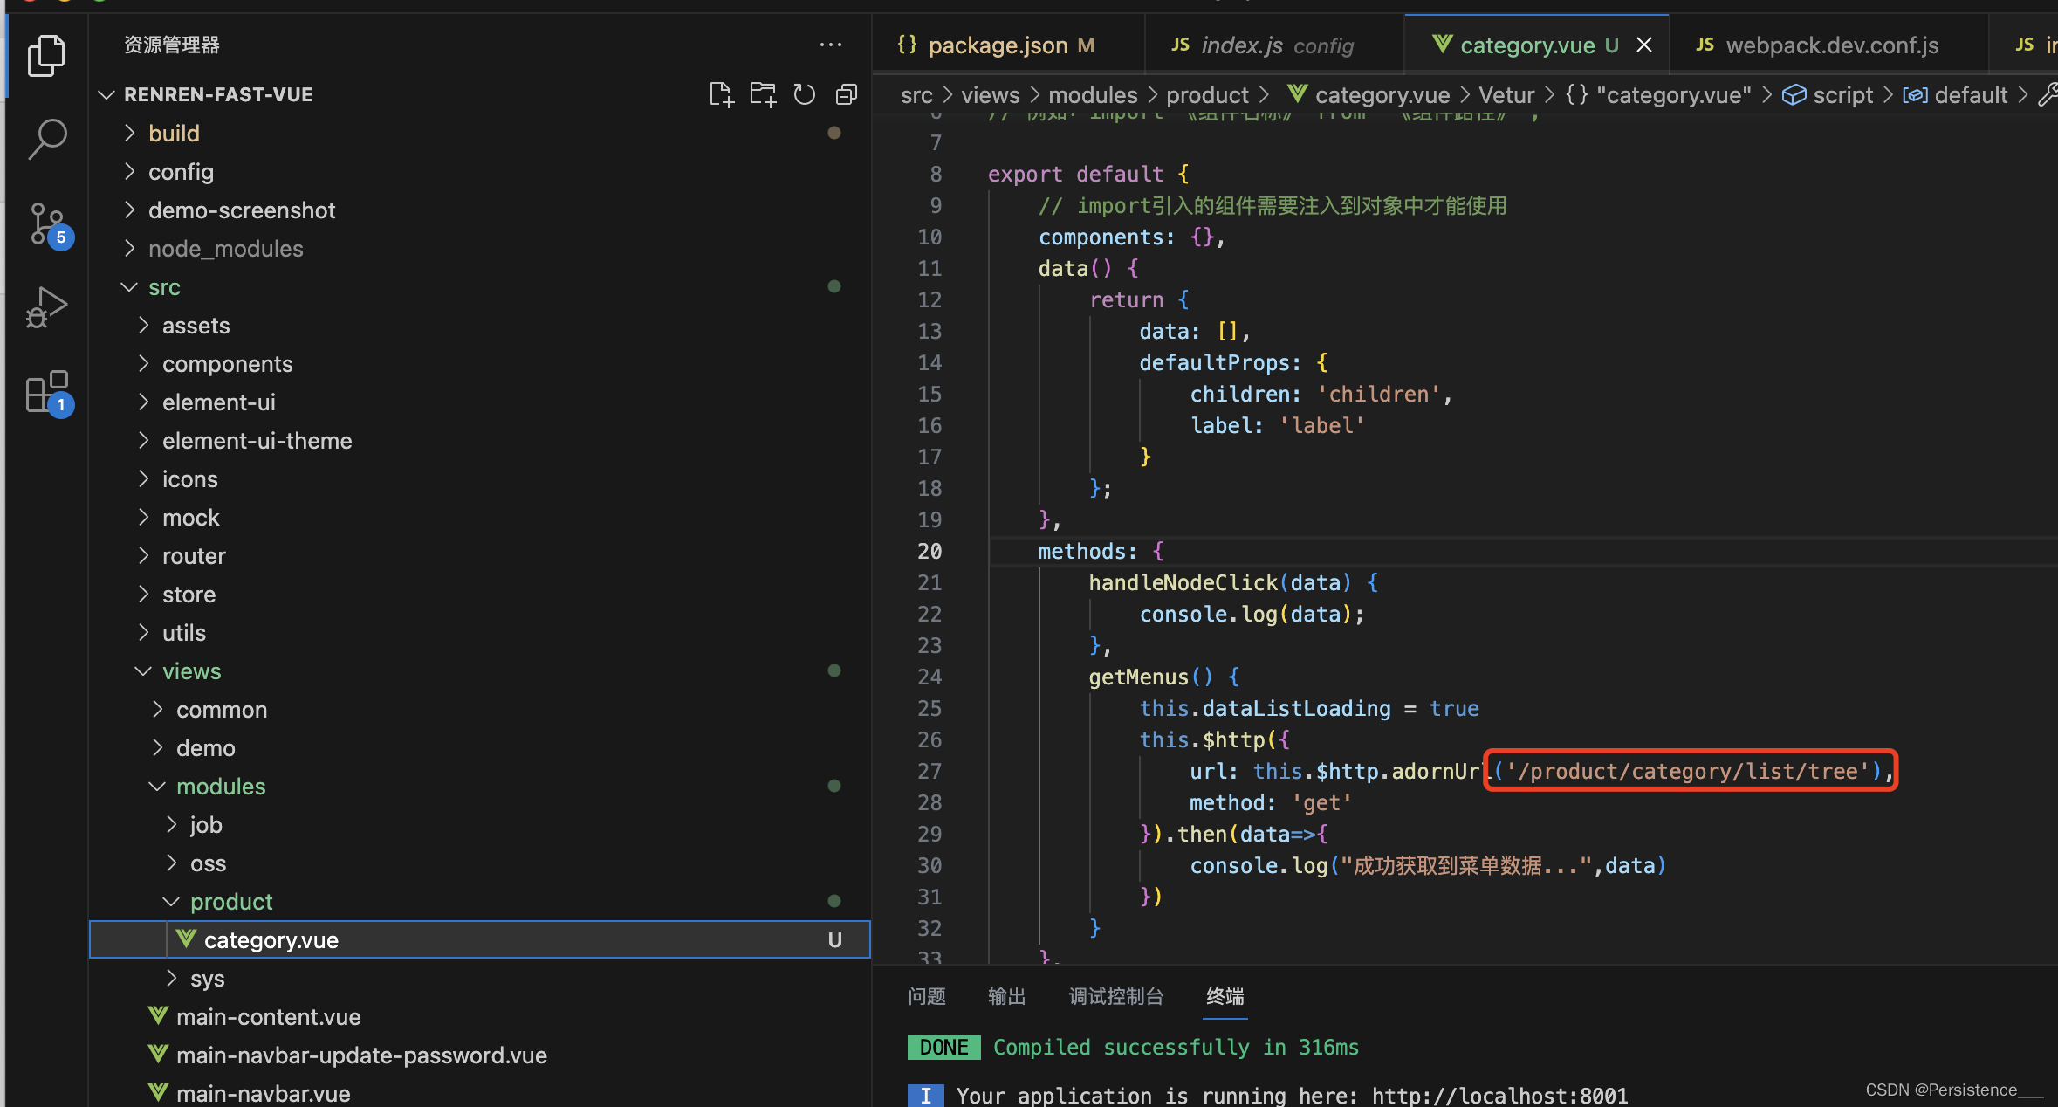The height and width of the screenshot is (1107, 2058).
Task: Collapse the modules folder
Action: pos(479,786)
